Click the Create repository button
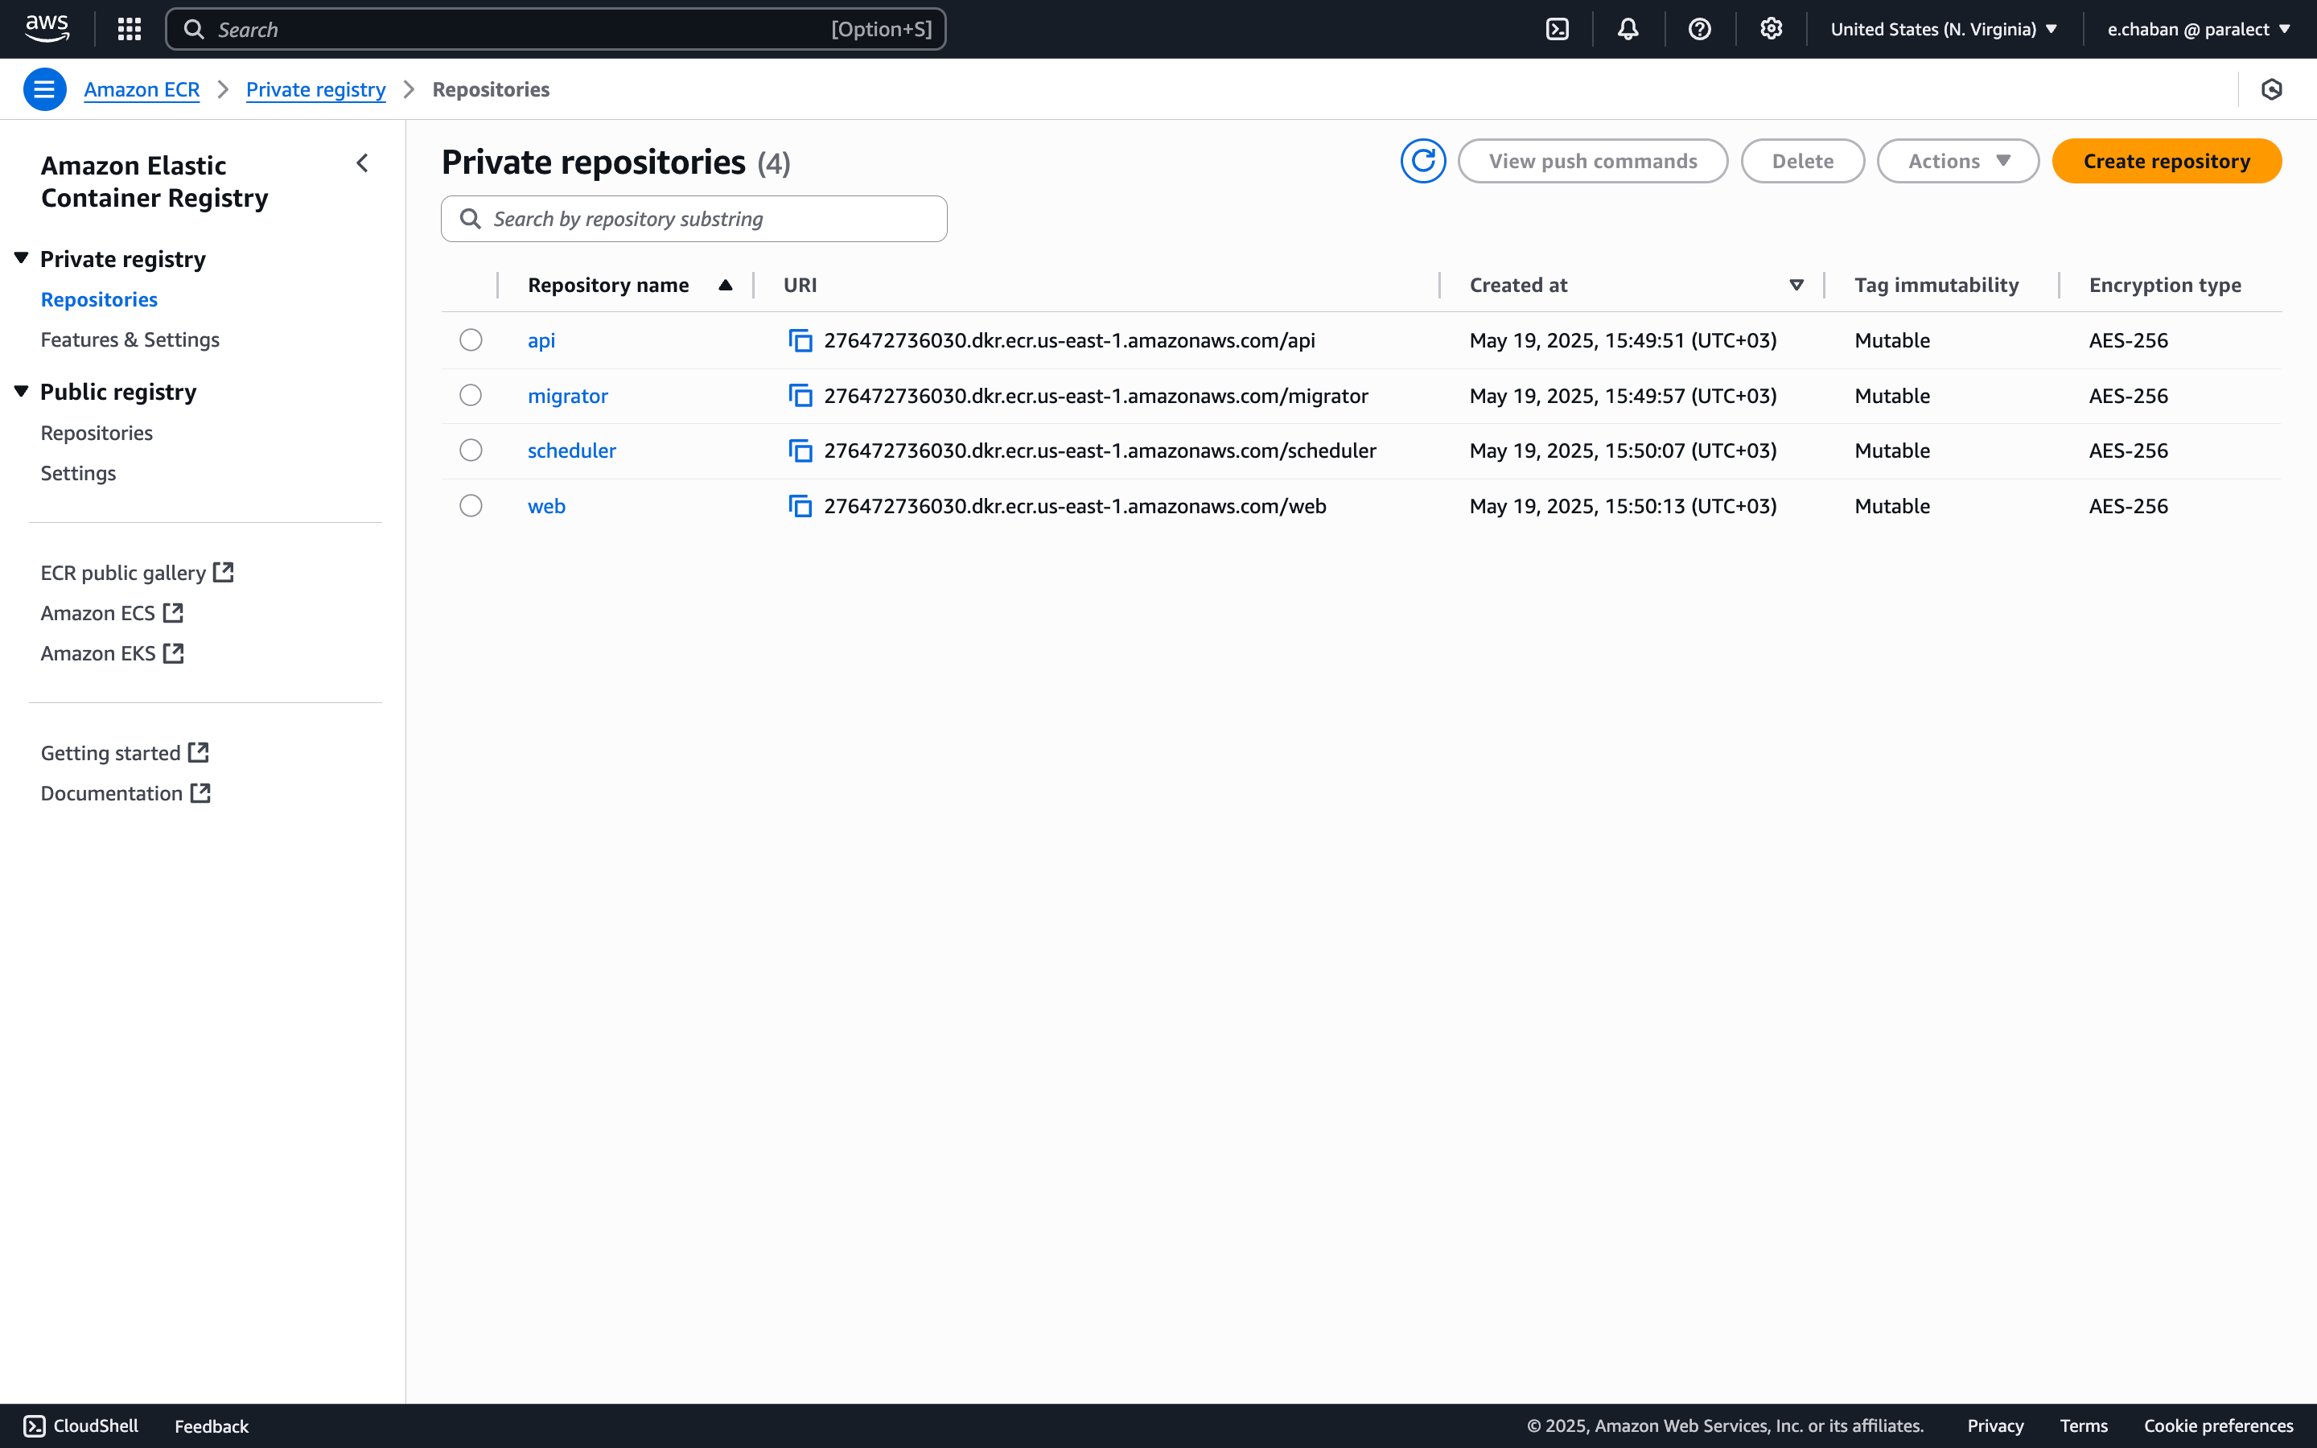The height and width of the screenshot is (1448, 2317). click(x=2167, y=161)
